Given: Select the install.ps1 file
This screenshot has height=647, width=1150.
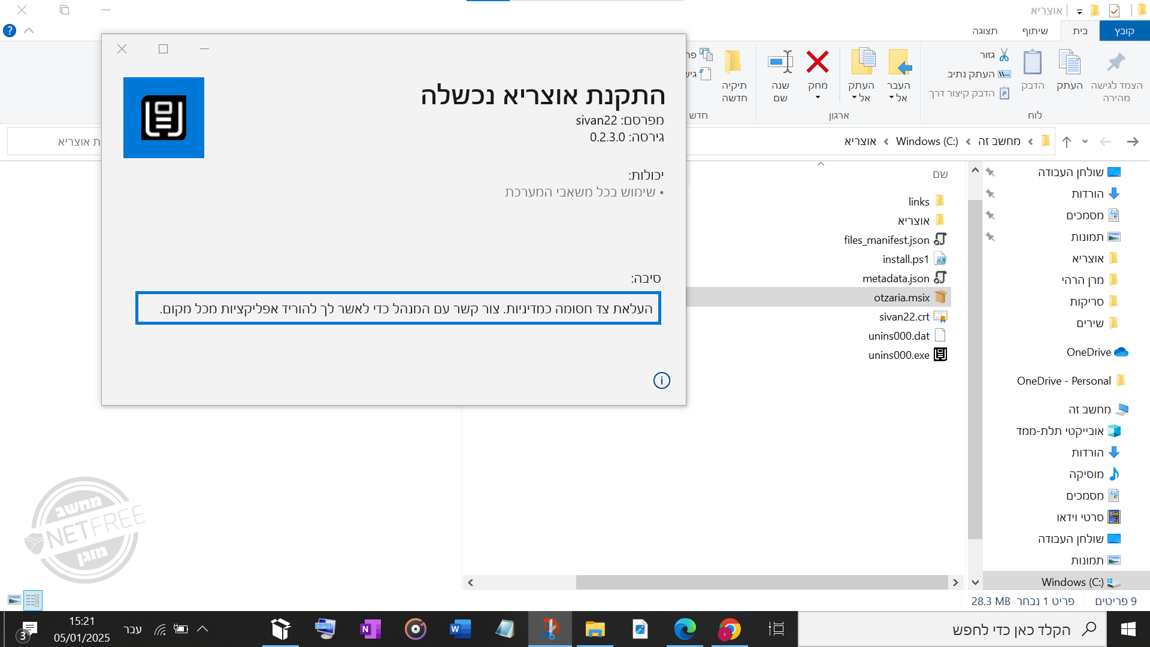Looking at the screenshot, I should [914, 259].
